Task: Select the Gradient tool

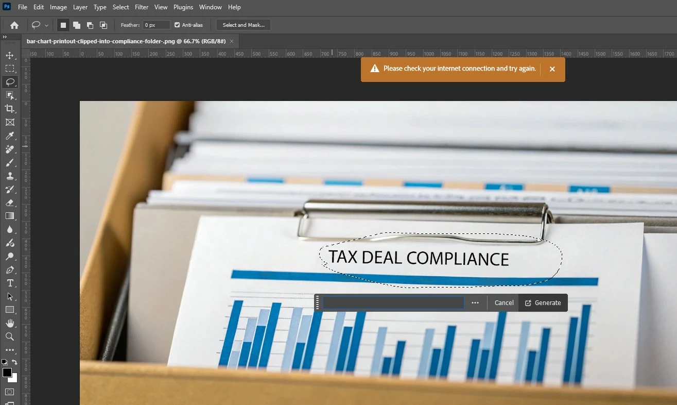Action: coord(10,216)
